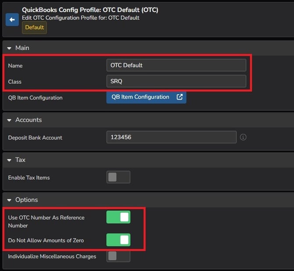Enable Tax Items toggle
The height and width of the screenshot is (271, 294).
click(118, 177)
